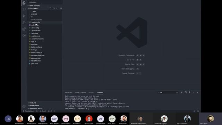Open the .gitignore file
Screen dimensions: 222x125
(35, 33)
